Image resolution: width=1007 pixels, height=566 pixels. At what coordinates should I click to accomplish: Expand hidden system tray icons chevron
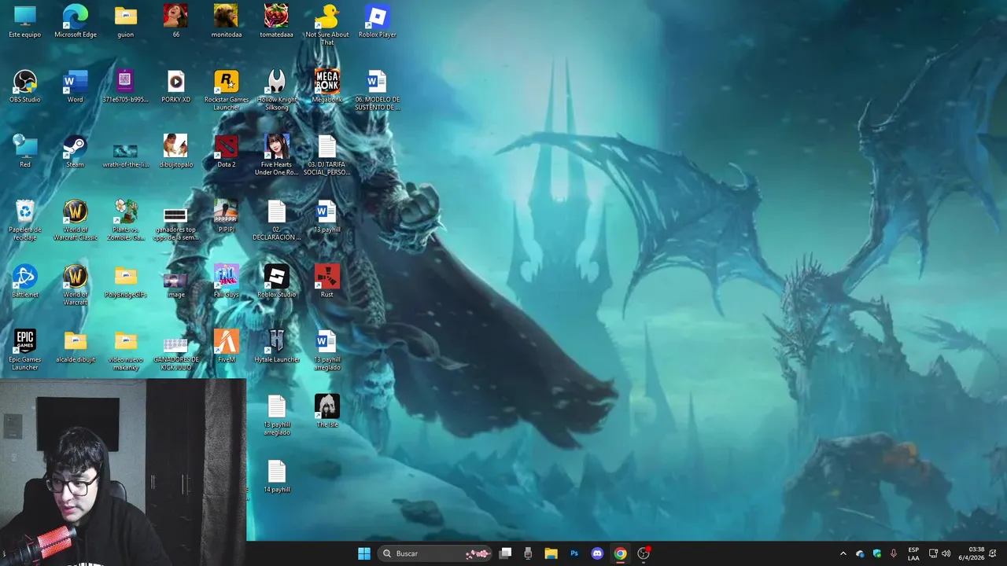coord(843,553)
